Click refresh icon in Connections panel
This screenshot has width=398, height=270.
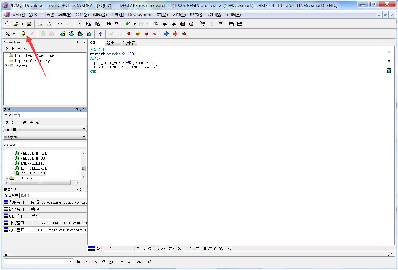point(7,49)
